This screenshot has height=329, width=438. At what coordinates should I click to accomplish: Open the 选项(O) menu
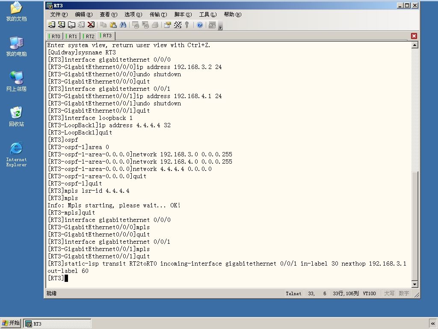coord(133,15)
